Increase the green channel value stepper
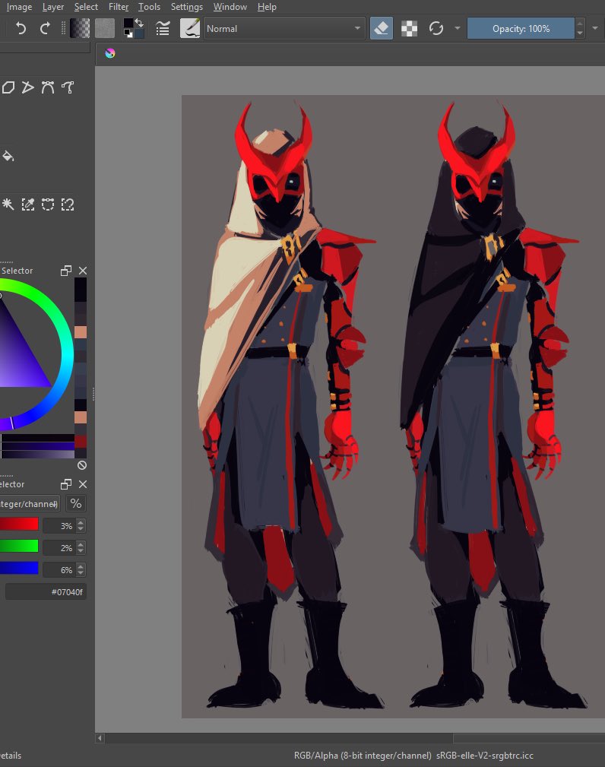 [81, 544]
